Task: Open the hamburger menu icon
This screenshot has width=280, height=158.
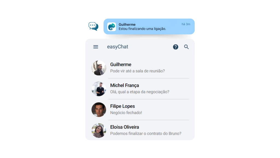Action: click(x=96, y=47)
